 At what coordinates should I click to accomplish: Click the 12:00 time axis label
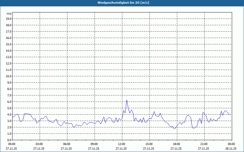[x=122, y=144]
